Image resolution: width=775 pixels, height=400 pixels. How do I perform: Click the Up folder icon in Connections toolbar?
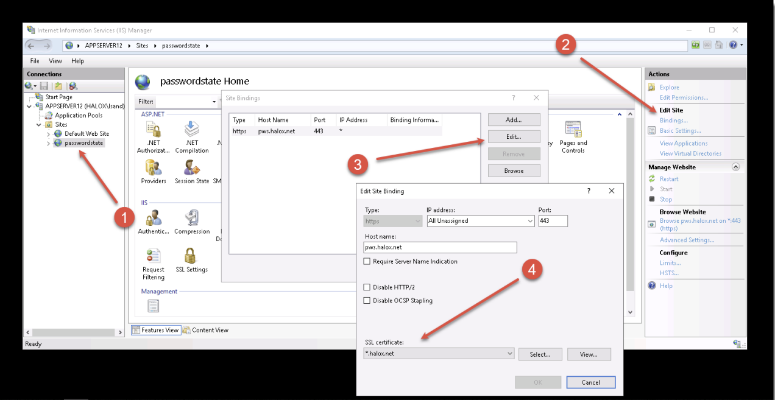coord(58,86)
